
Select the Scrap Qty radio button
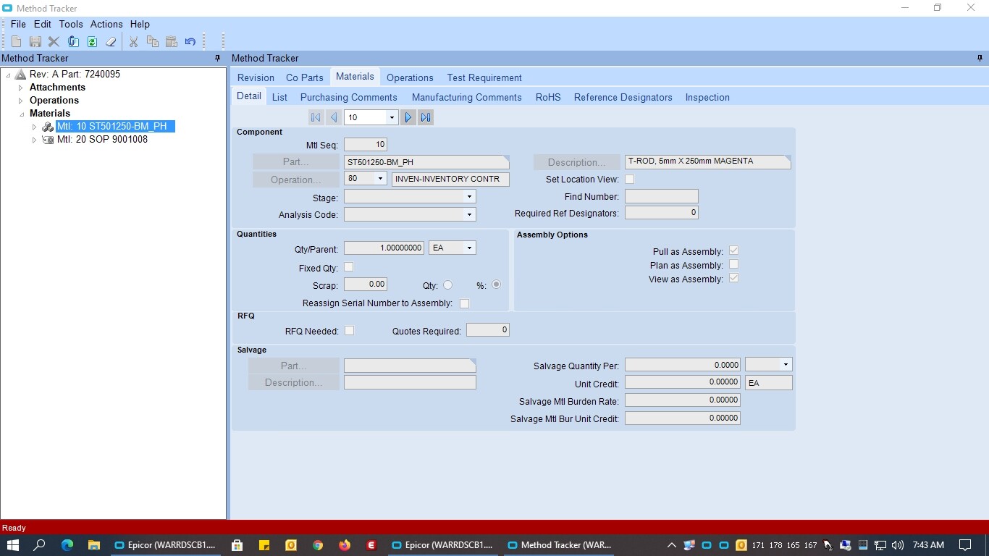447,285
